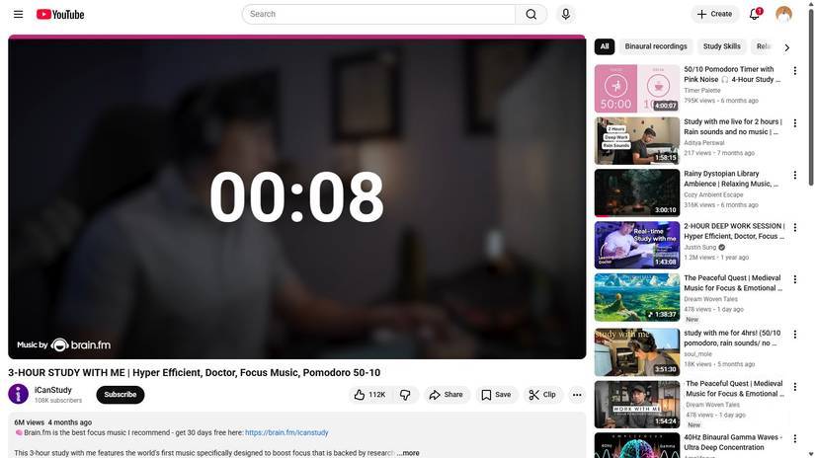The height and width of the screenshot is (458, 815).
Task: Go to the YouTube home logo
Action: click(60, 15)
